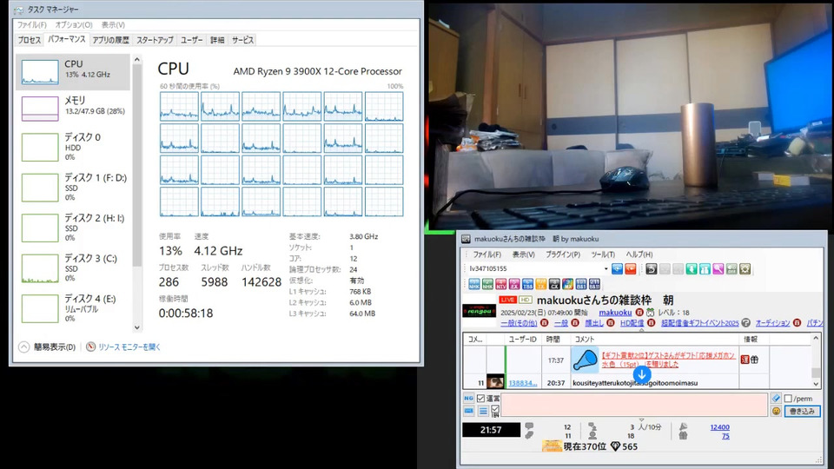834x469 pixels.
Task: Click the resource monitor icon in Task Manager
Action: click(x=91, y=347)
